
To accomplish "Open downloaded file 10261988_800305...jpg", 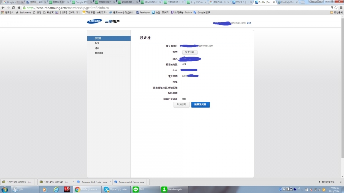I will (x=18, y=182).
